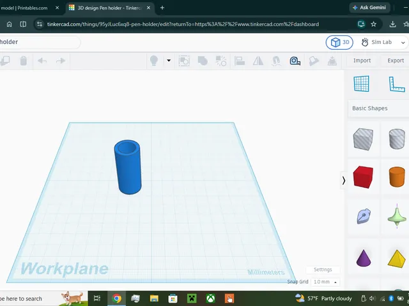Select the blue tube object on the workplane

[x=128, y=167]
